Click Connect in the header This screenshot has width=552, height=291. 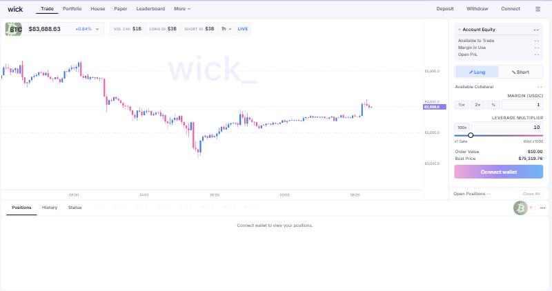coord(511,9)
